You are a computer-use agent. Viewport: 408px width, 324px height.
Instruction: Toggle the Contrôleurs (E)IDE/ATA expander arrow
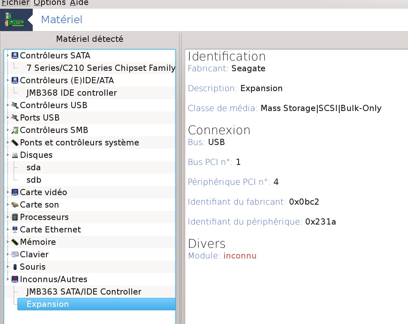coord(7,80)
